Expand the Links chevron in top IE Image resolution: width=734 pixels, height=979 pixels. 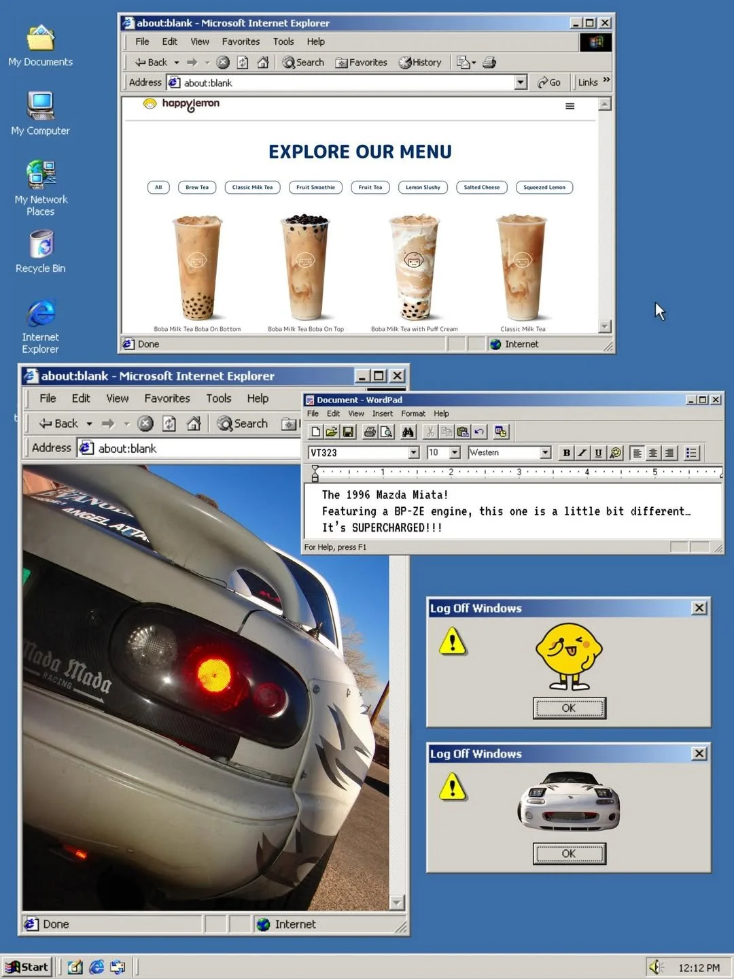click(x=606, y=80)
